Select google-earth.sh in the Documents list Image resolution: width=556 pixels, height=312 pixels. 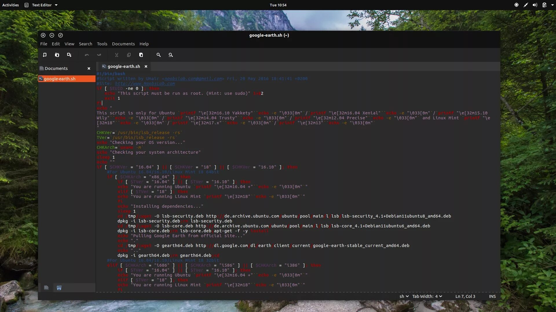pos(67,79)
